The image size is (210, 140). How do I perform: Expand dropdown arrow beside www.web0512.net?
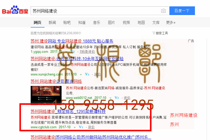pos(110,98)
